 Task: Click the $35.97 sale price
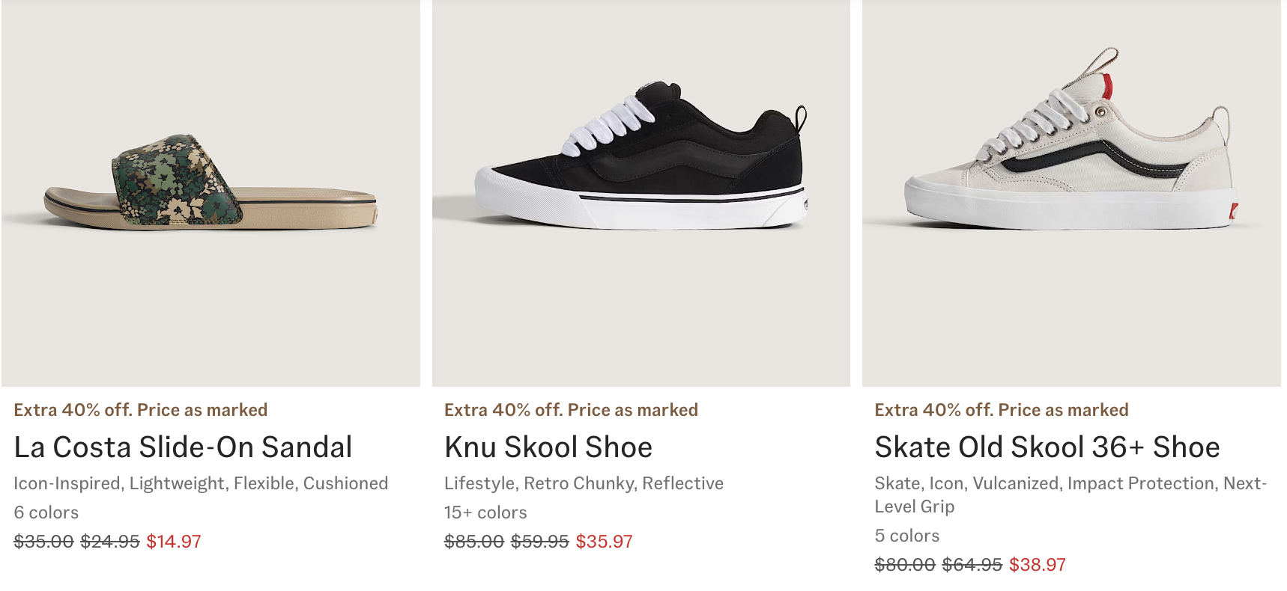point(604,542)
